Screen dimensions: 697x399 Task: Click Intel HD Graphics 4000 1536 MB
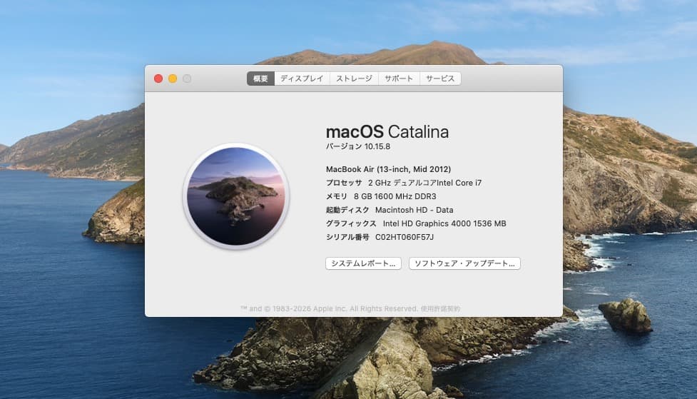[444, 223]
